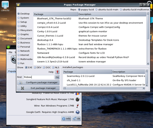Screen dimensions: 153x128
Task: Pick the Graphic category
Action: click(23, 34)
